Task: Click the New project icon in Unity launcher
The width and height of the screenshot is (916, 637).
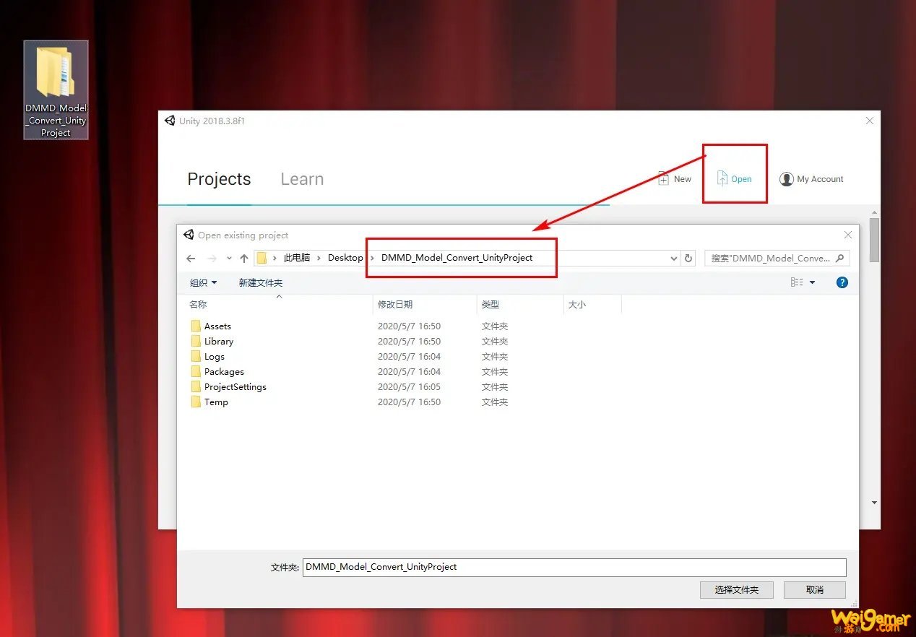Action: click(663, 179)
